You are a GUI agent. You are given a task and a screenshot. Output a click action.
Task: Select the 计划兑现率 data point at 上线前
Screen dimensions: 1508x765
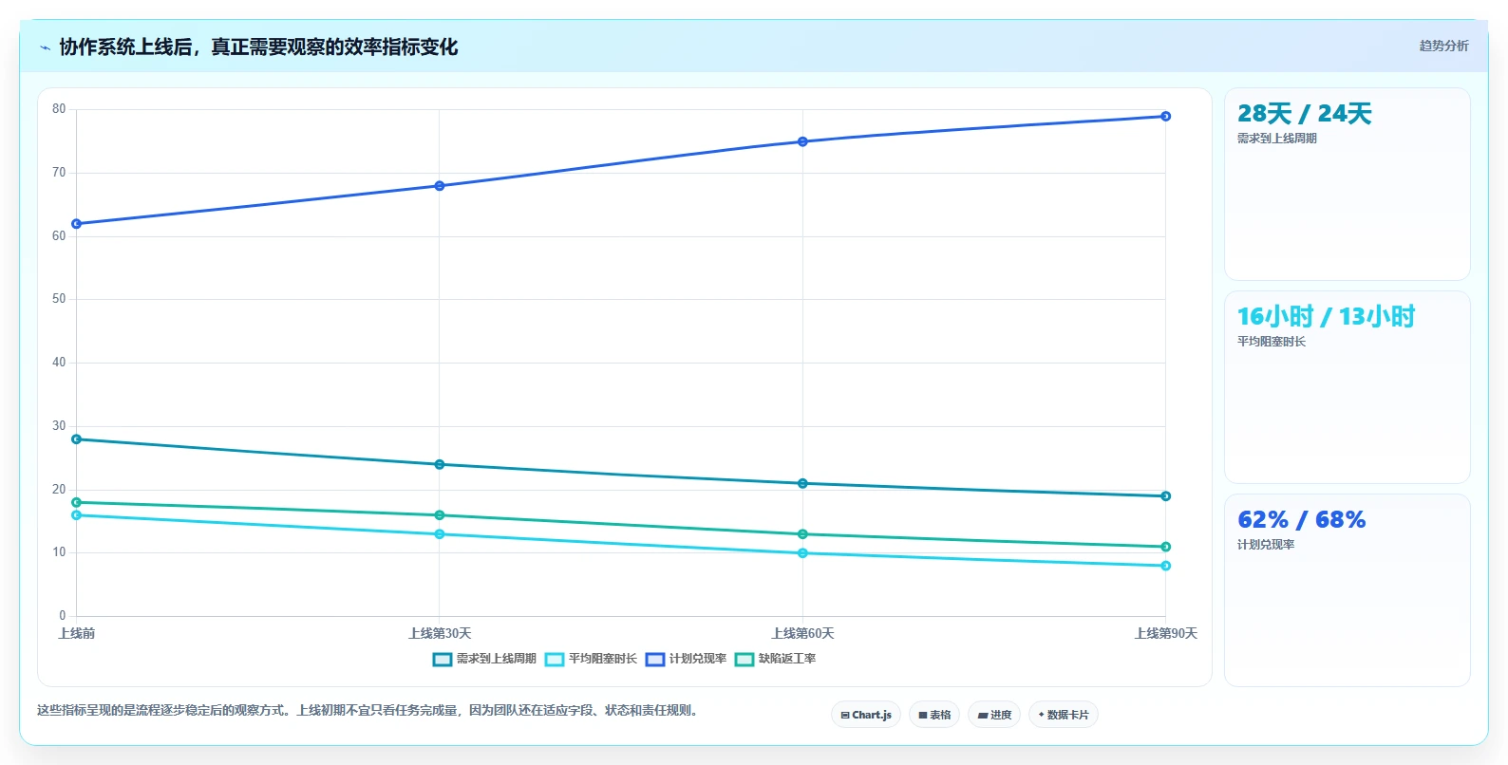pyautogui.click(x=76, y=224)
